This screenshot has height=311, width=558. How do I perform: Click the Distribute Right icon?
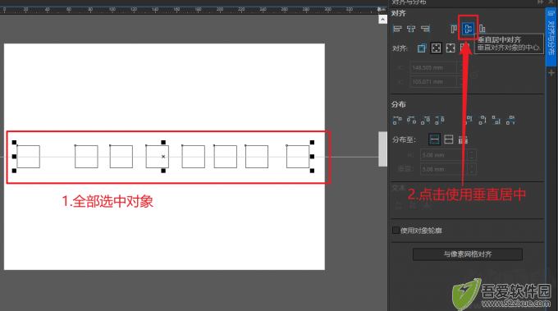pyautogui.click(x=426, y=121)
